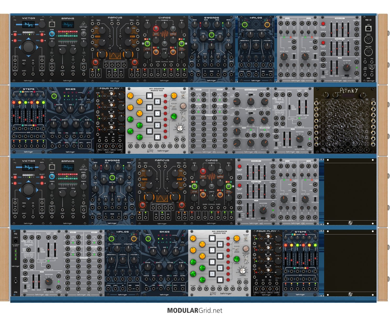Click the rock-hand gesture icon on Plinky
The width and height of the screenshot is (390, 316).
[x=335, y=103]
